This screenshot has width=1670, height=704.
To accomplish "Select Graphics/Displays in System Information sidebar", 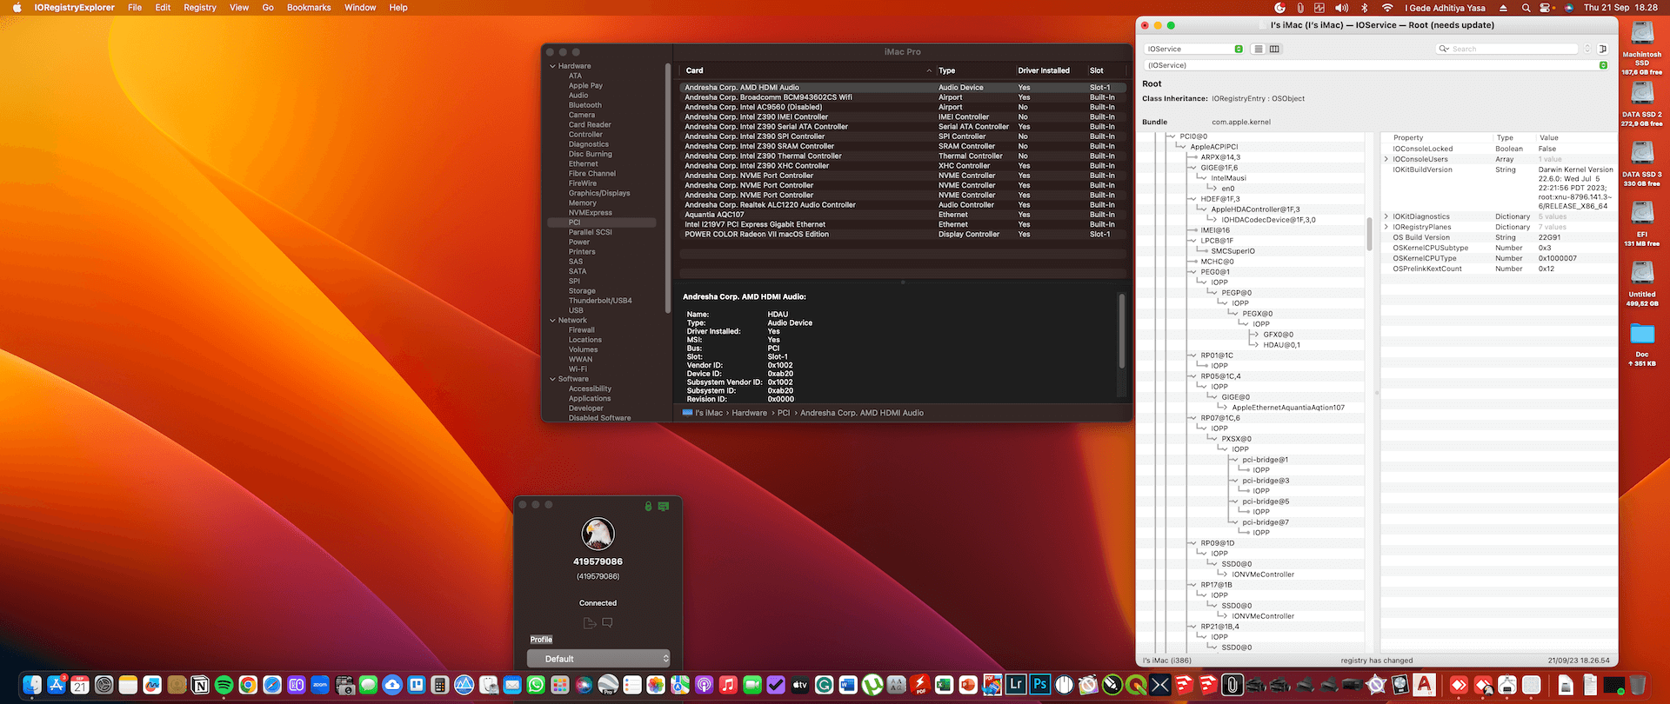I will (599, 193).
